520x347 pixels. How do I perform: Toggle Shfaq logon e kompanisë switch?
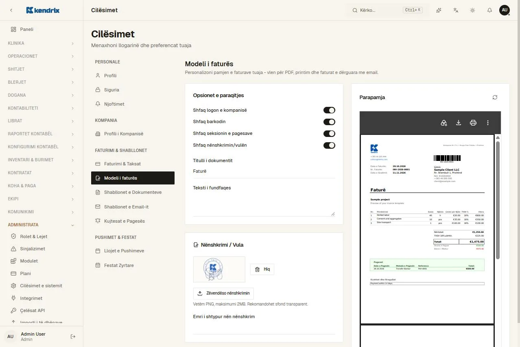(x=329, y=110)
